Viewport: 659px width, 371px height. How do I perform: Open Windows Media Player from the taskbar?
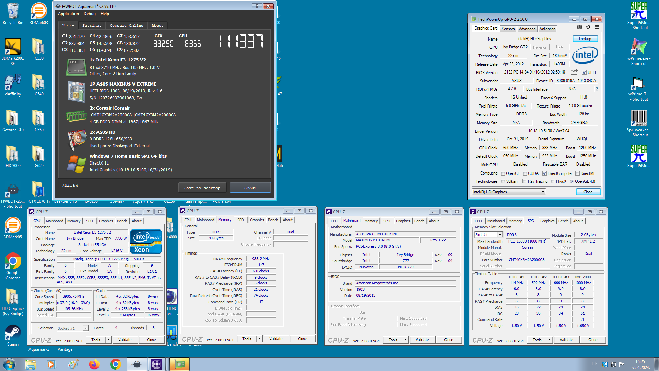click(51, 364)
